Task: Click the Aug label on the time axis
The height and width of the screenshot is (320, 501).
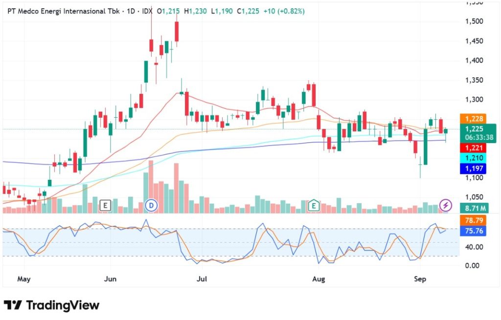Action: click(x=319, y=279)
